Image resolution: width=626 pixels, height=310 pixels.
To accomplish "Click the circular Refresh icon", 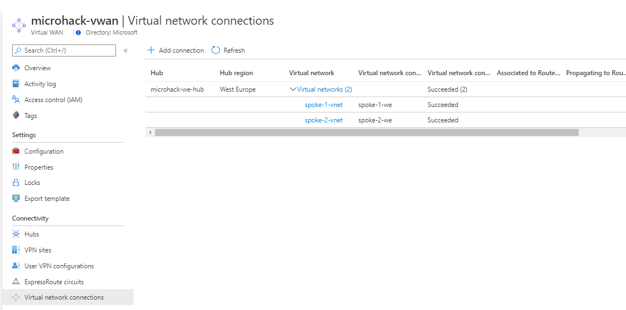I will [215, 50].
